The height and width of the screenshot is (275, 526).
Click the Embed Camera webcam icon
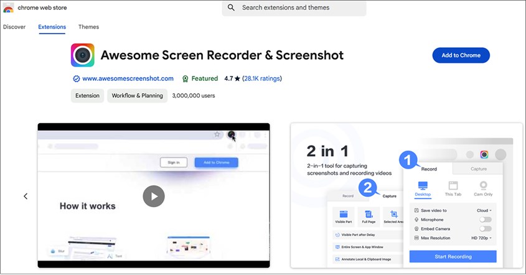[416, 229]
